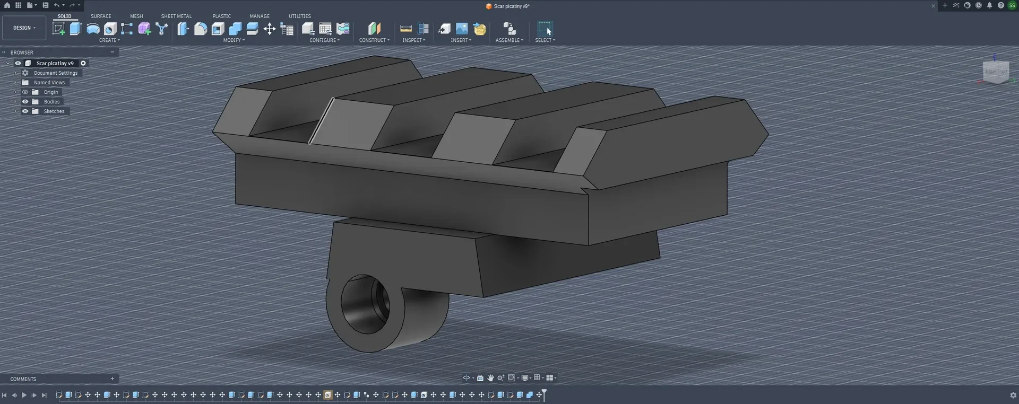The image size is (1019, 404).
Task: Expand the Named Views node
Action: pos(15,83)
